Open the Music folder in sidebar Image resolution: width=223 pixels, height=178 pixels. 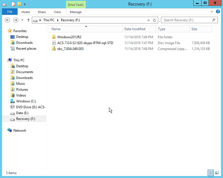tap(21, 84)
